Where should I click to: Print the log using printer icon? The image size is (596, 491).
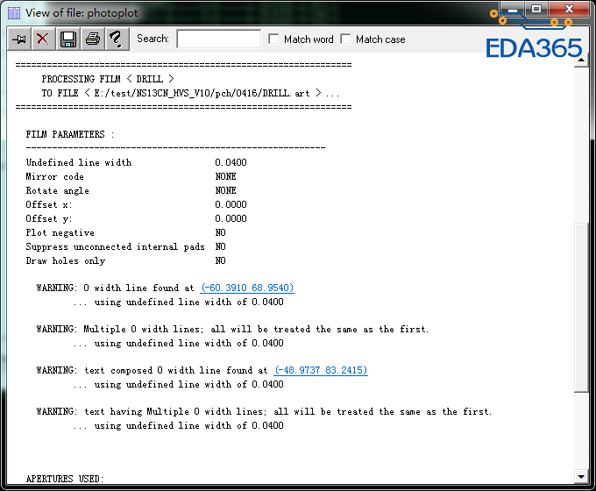93,39
